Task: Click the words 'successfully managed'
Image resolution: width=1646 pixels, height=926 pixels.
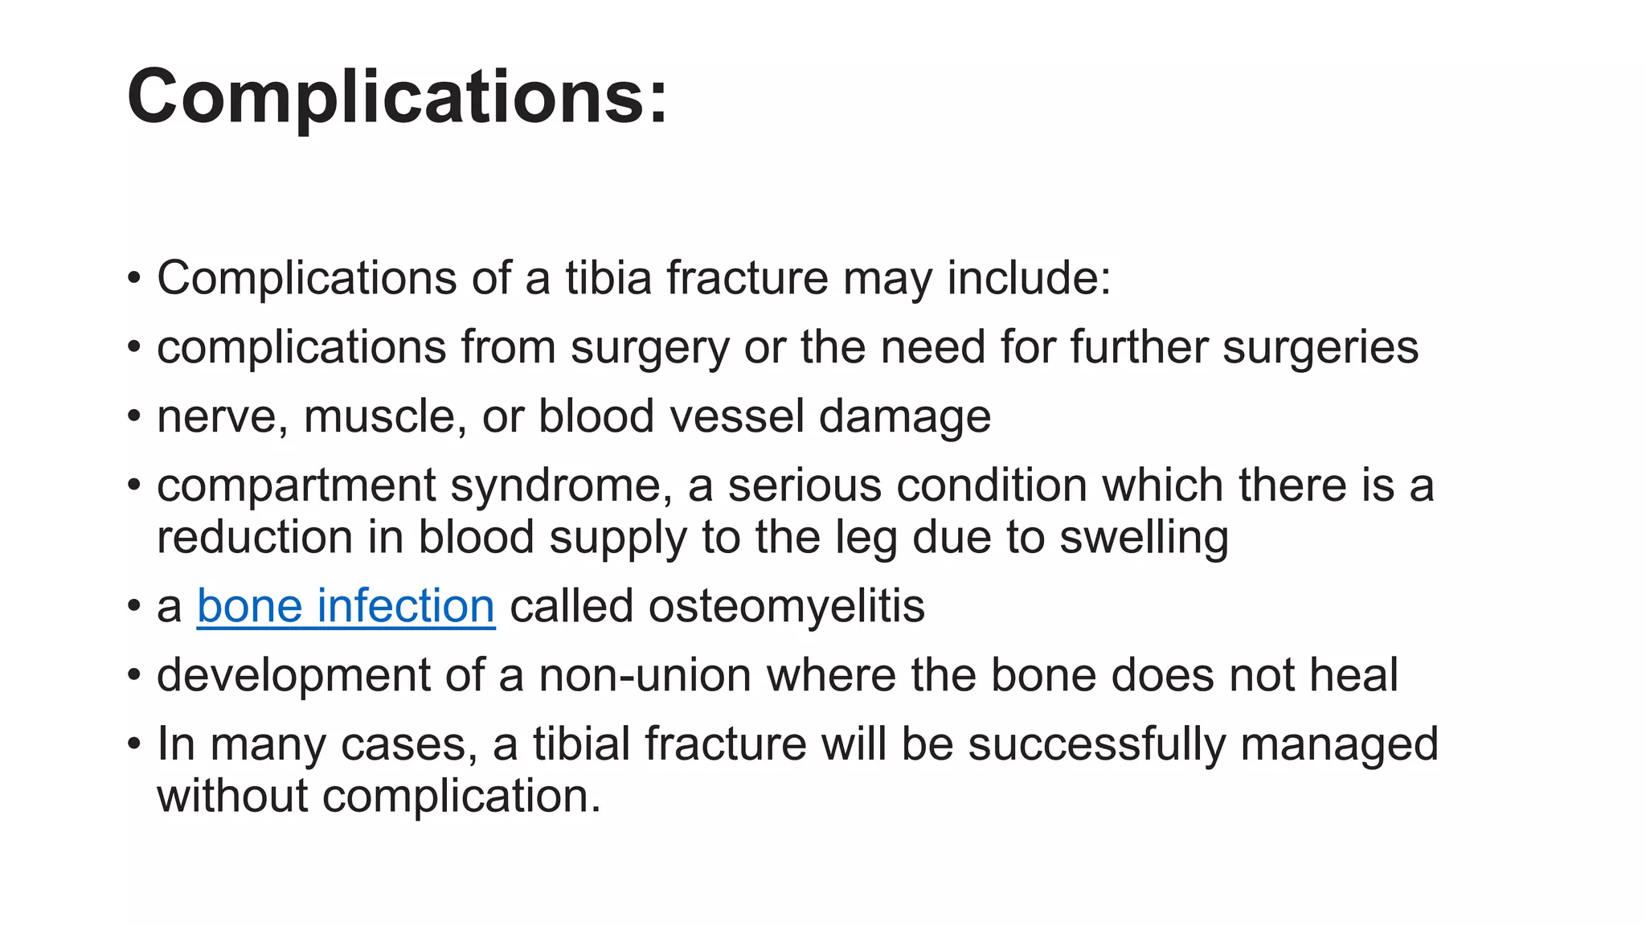Action: pyautogui.click(x=1202, y=744)
